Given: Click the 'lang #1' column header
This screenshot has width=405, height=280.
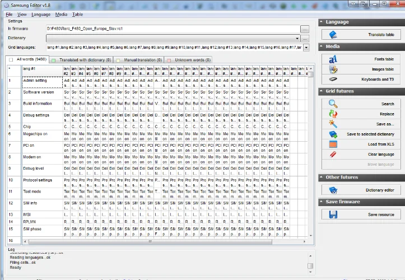Looking at the screenshot, I should coord(43,71).
